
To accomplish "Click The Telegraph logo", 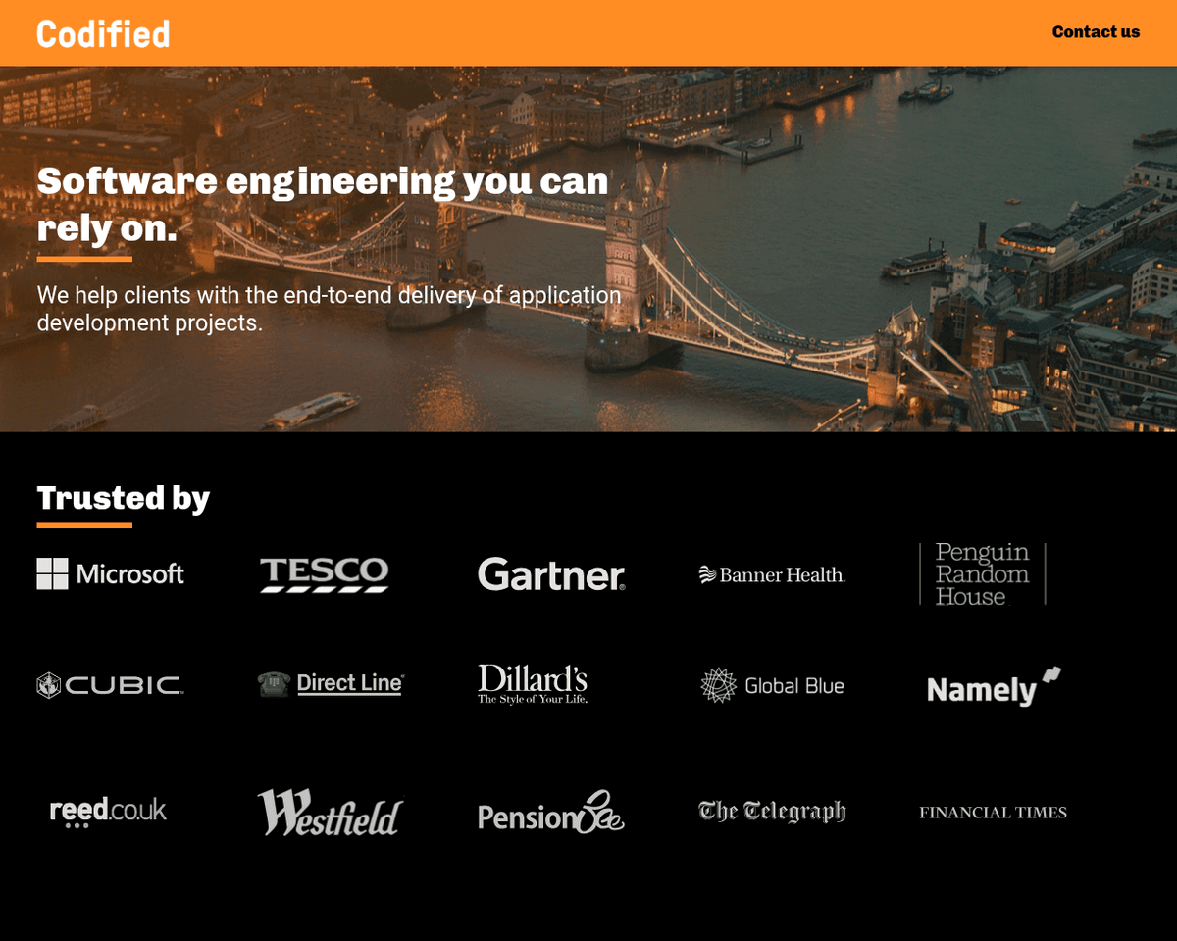I will (772, 812).
